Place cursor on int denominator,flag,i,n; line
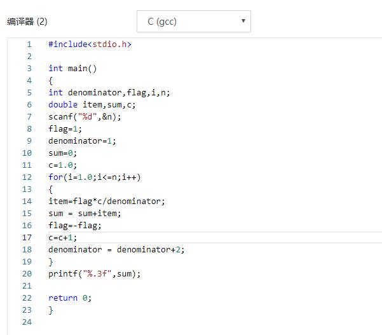382x335 pixels. [x=109, y=93]
